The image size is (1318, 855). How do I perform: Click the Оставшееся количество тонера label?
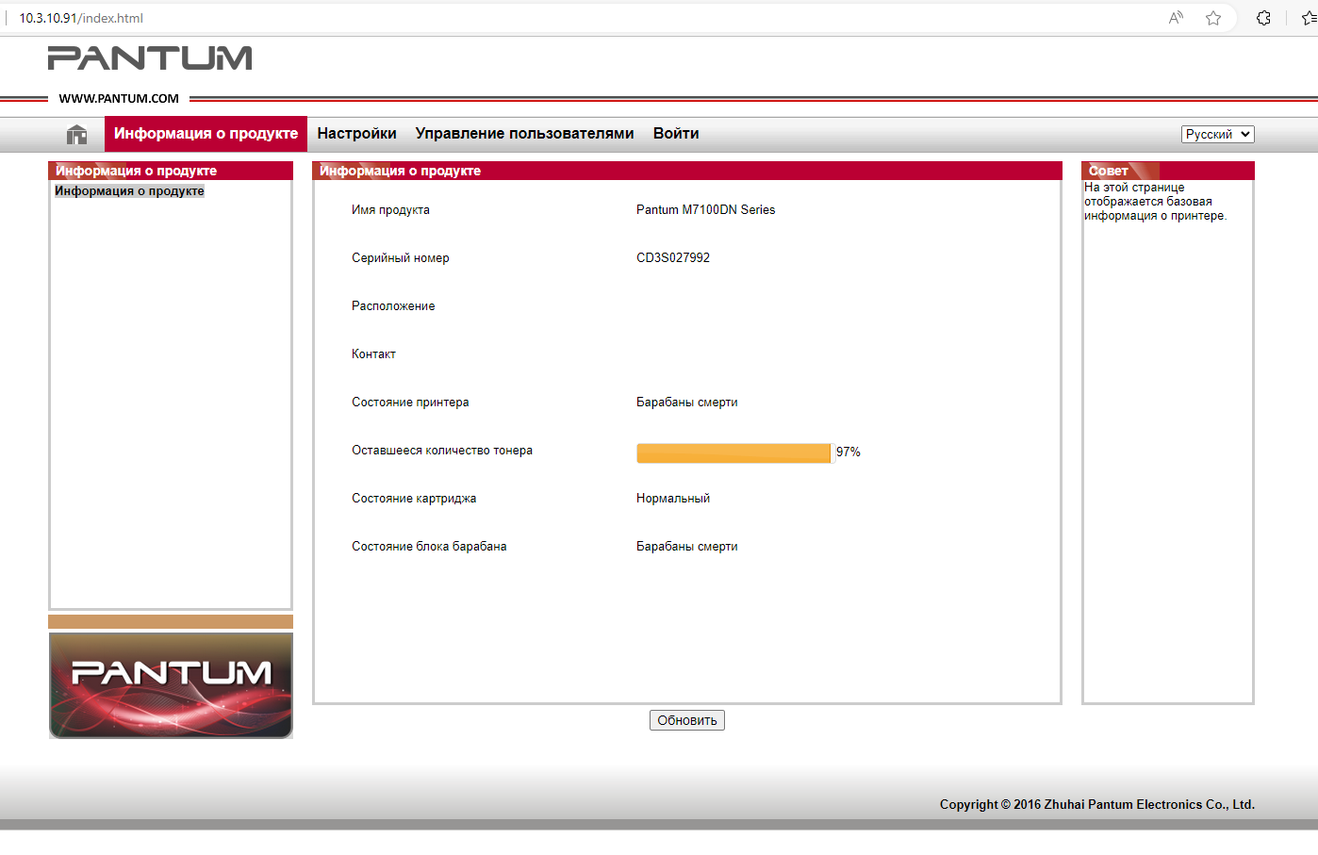[x=442, y=451]
